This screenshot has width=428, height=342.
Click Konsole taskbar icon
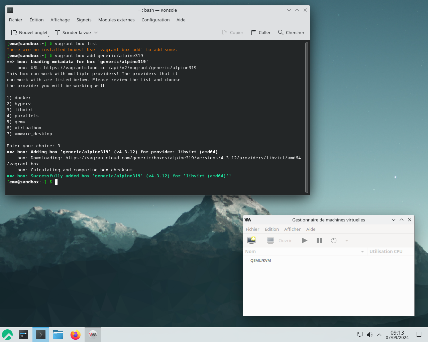[x=41, y=335]
